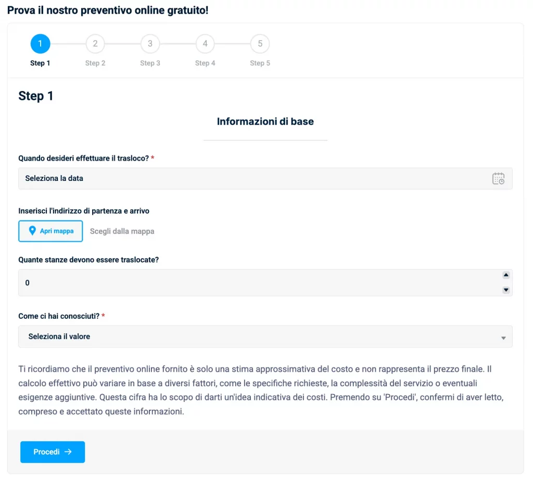Select the 'Step 4' label in the progress bar

pos(205,63)
